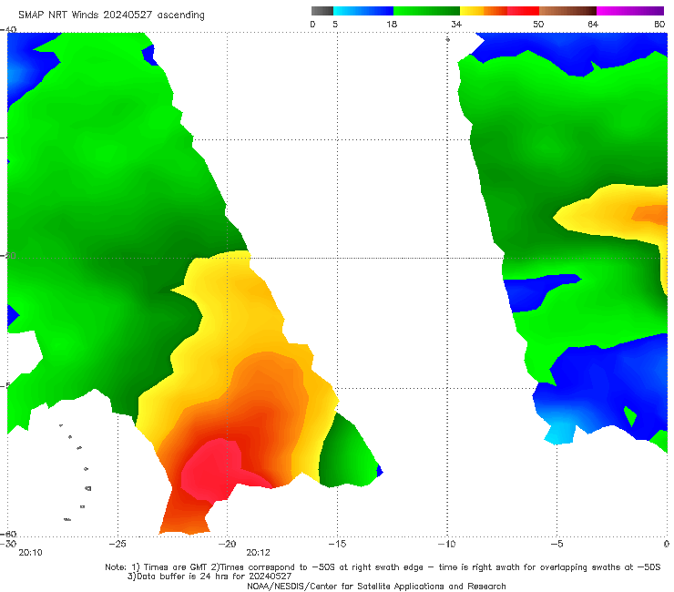Click the longitude label '-15'
The height and width of the screenshot is (592, 674).
[x=337, y=544]
